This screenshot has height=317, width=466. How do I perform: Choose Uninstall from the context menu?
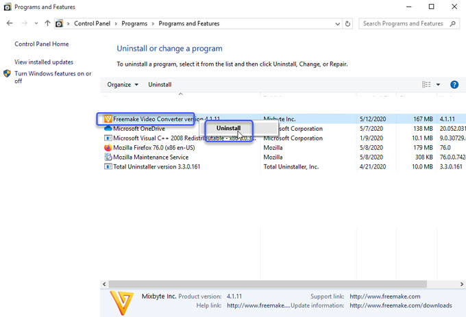point(228,128)
